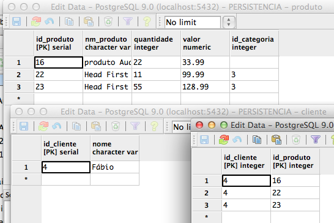
Task: Select row 2 header in produto table
Action: pyautogui.click(x=19, y=75)
